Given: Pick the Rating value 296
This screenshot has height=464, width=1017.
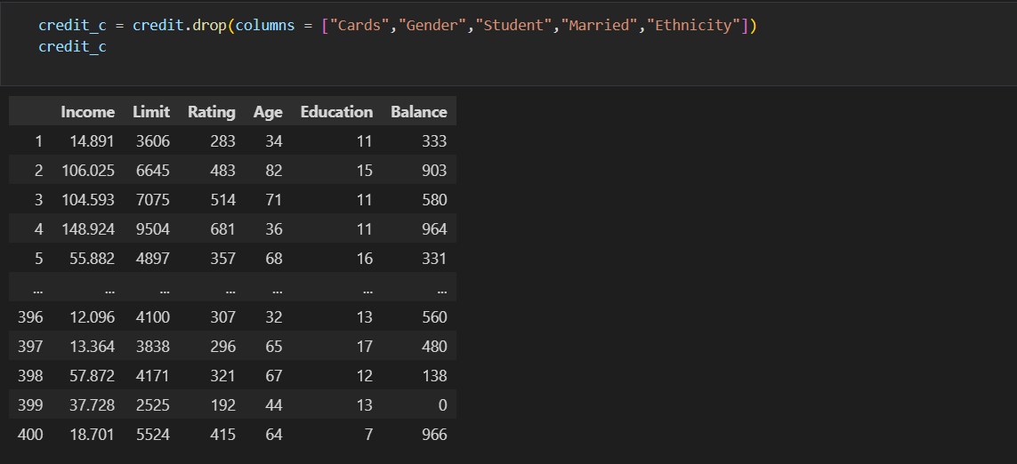Looking at the screenshot, I should (x=223, y=346).
